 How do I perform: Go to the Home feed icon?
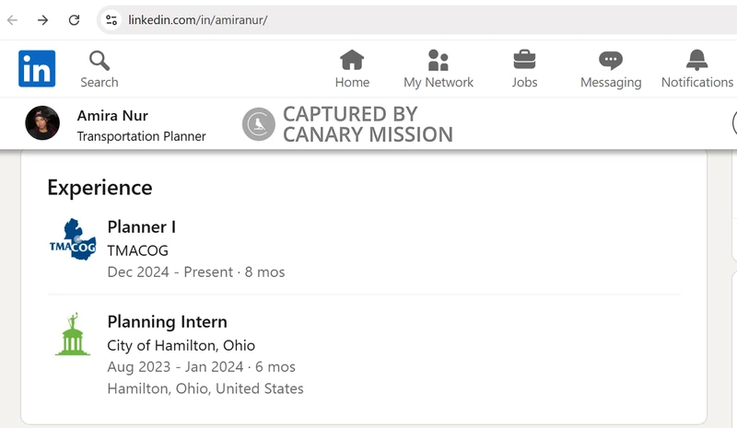coord(352,61)
